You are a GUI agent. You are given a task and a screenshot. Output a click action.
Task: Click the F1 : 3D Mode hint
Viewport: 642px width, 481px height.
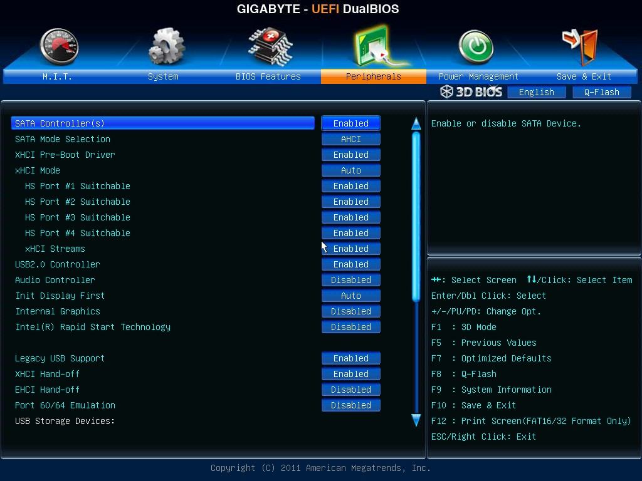pos(464,327)
